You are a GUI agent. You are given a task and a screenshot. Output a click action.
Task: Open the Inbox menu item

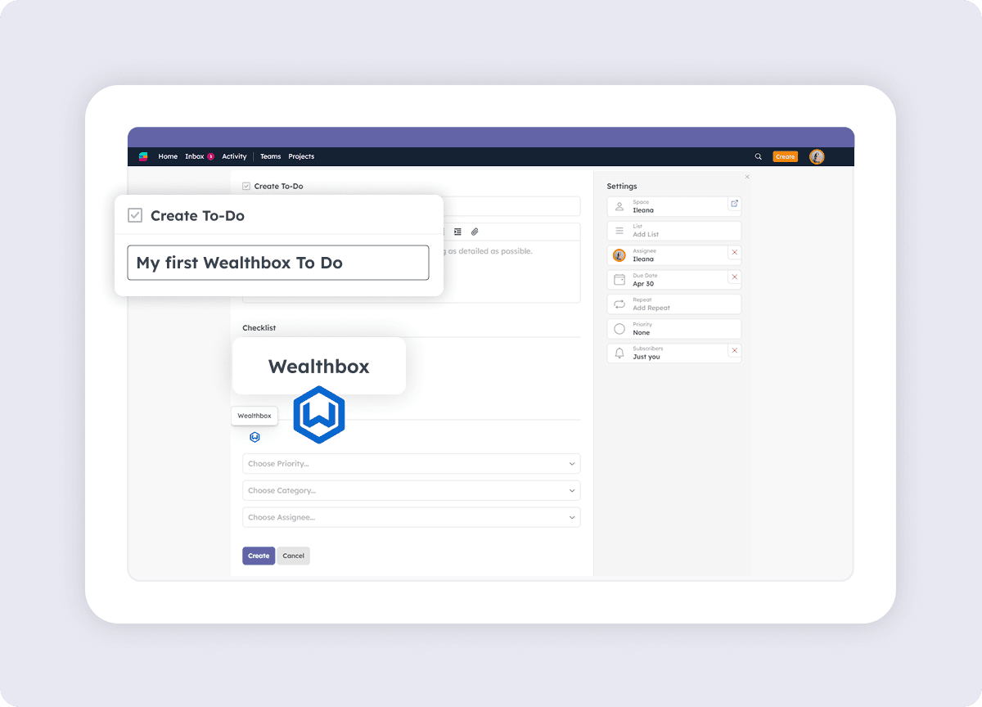(195, 156)
